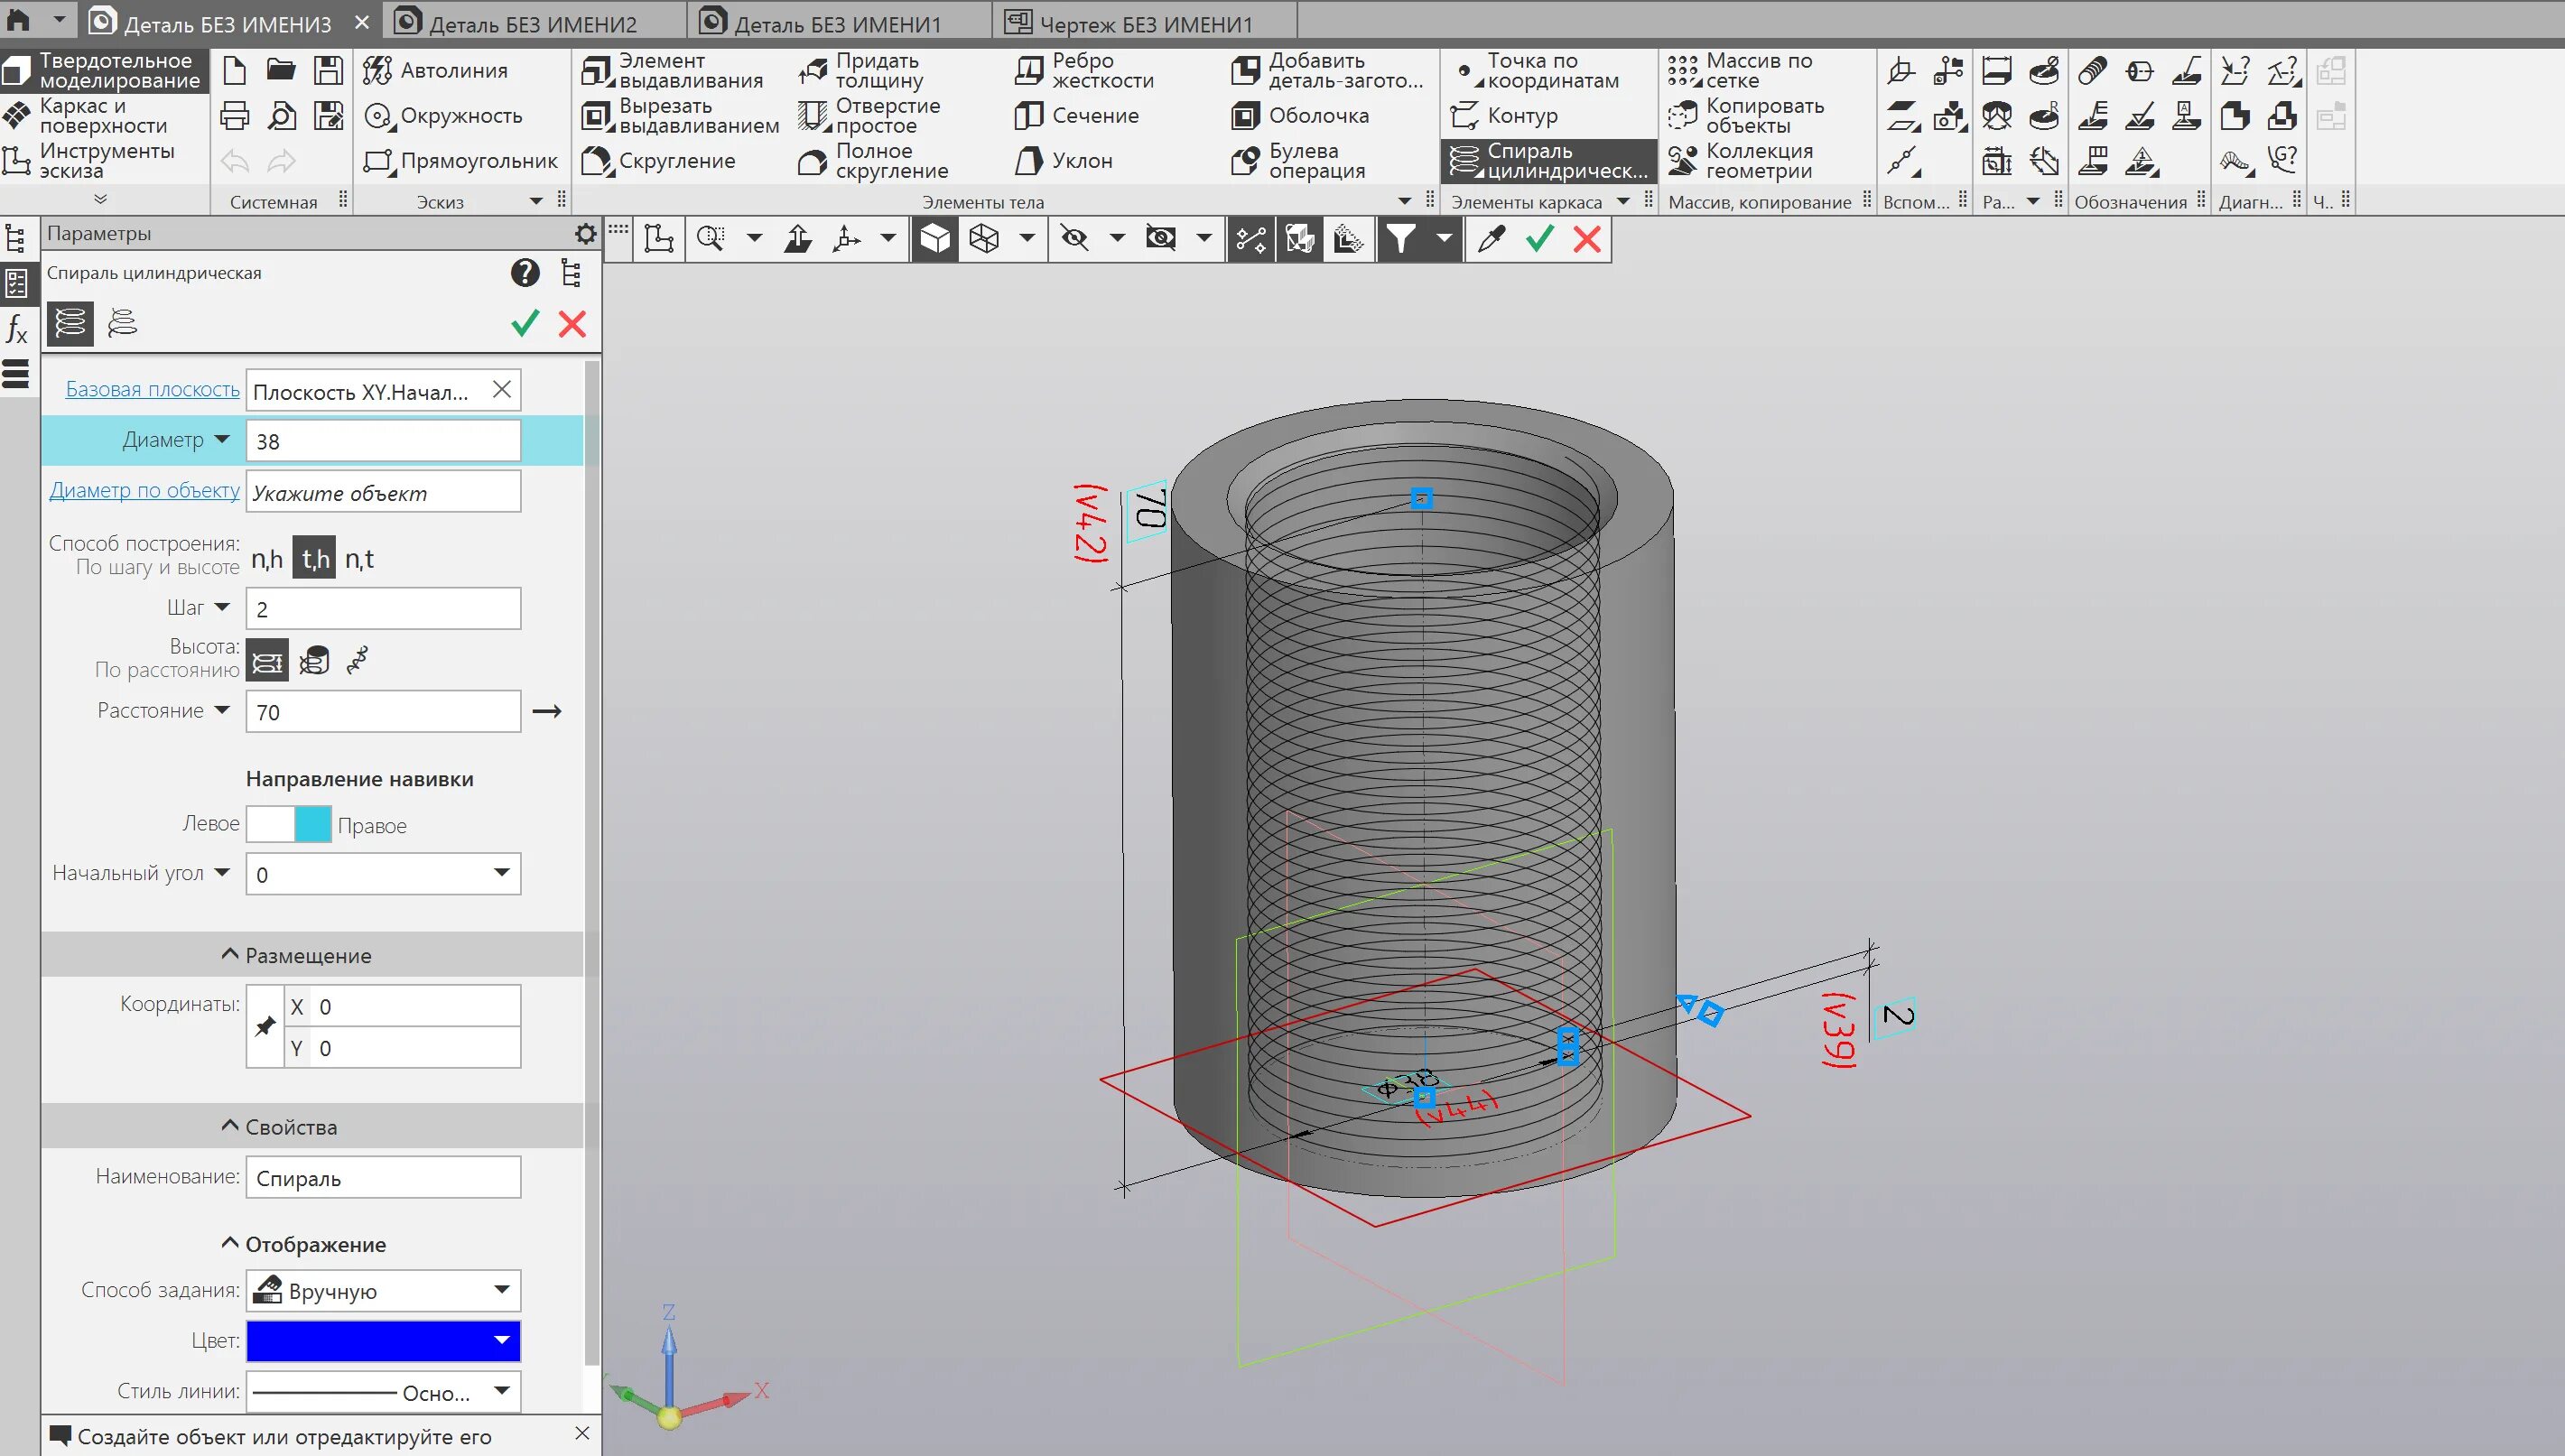Switch to tab Деталь БЕЗ ИМЕНИ2

(532, 24)
